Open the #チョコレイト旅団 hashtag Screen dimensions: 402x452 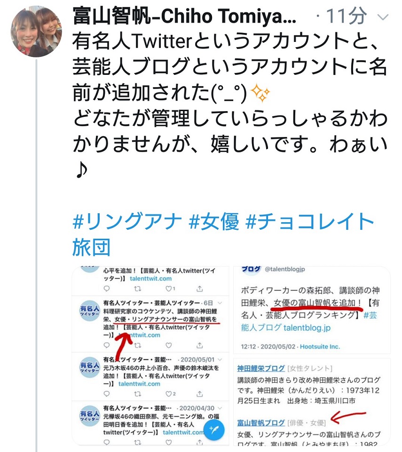tap(223, 234)
